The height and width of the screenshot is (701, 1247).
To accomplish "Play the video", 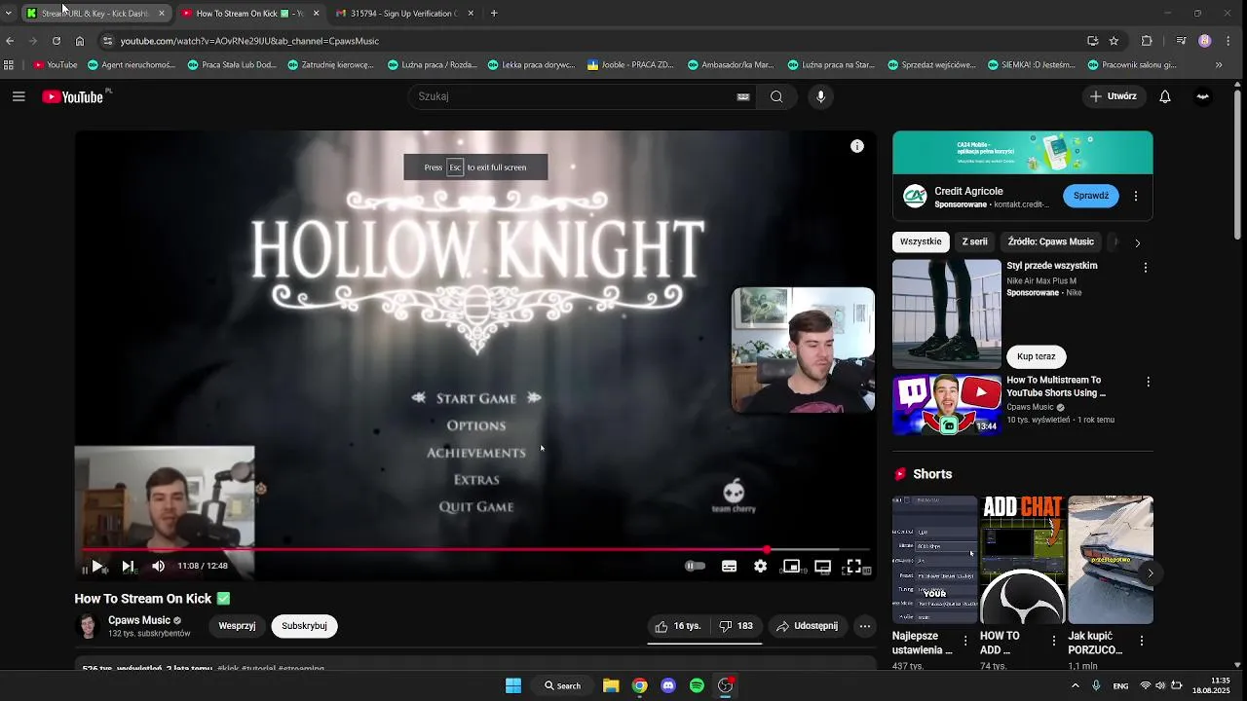I will (96, 566).
